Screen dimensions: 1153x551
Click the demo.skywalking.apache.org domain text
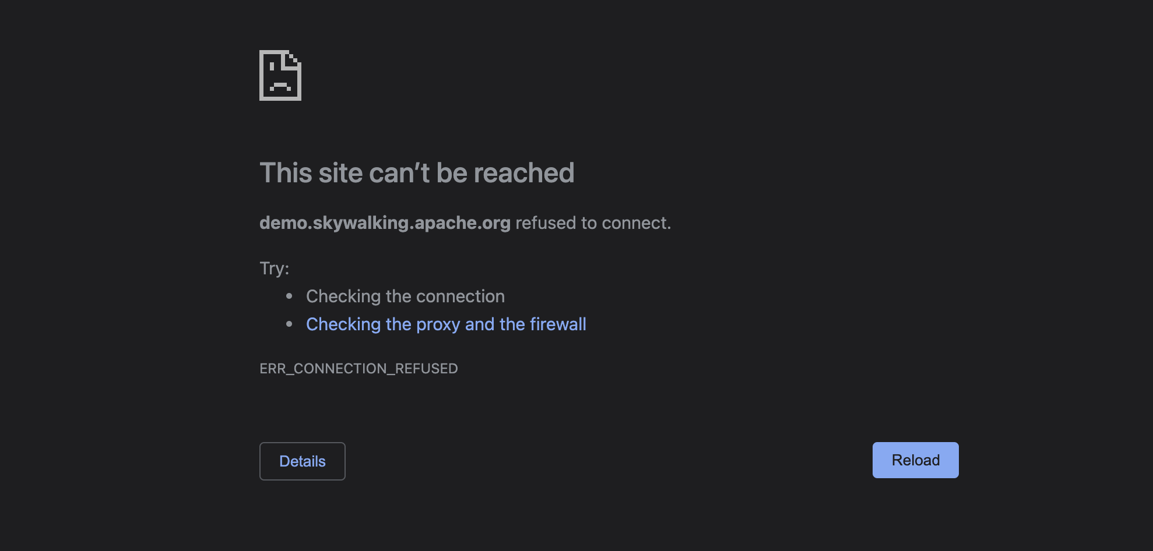pos(385,223)
